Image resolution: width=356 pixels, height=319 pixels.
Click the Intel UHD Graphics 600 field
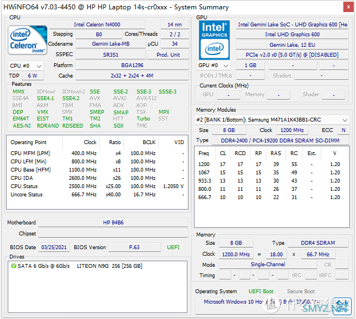coord(293,35)
